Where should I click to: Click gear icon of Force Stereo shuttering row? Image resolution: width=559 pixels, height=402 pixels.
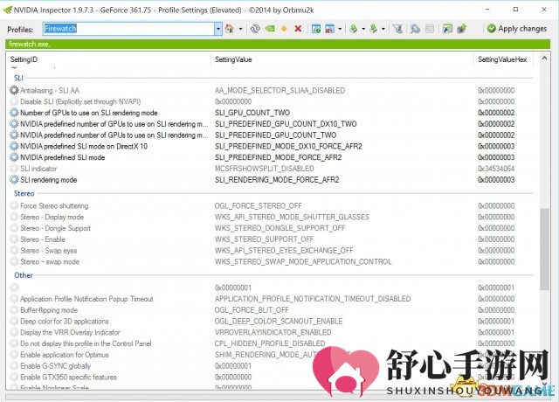tap(14, 206)
